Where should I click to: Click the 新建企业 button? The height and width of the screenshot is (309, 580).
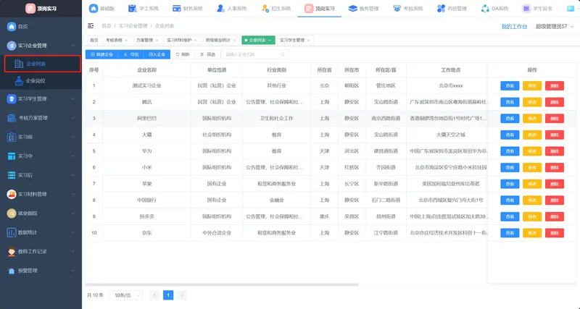tap(101, 54)
